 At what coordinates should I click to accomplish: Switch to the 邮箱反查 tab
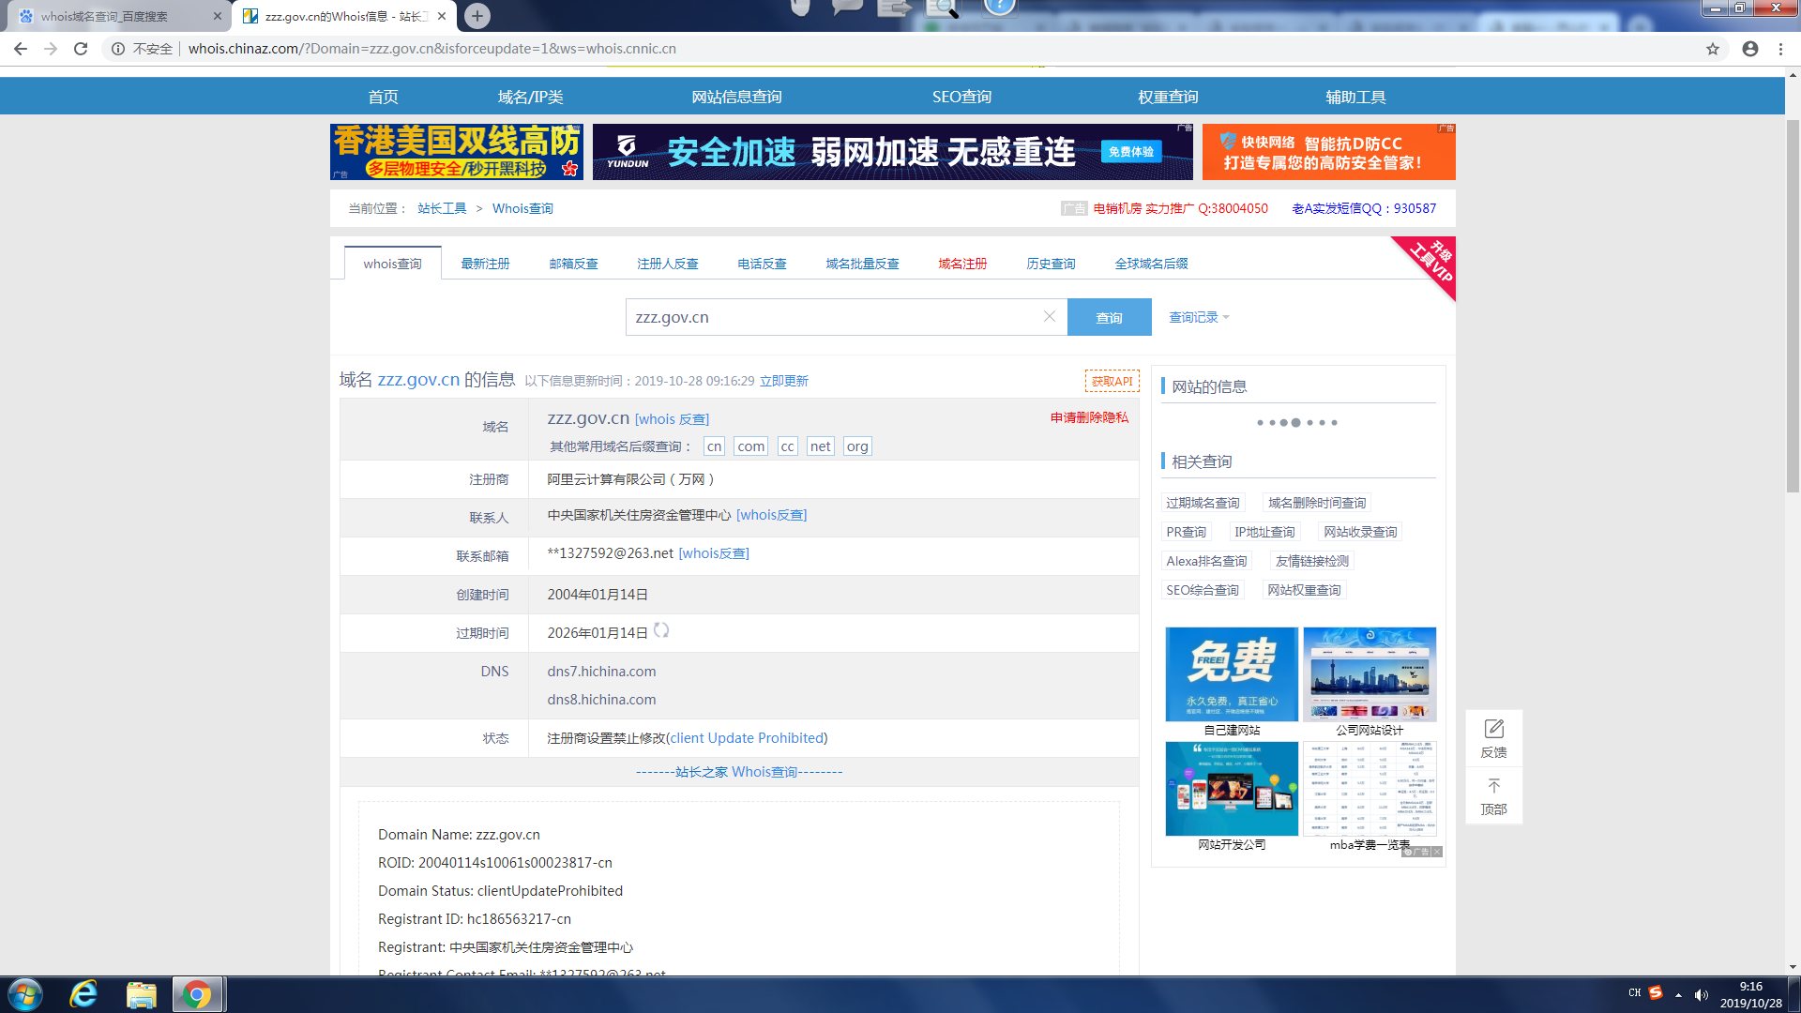coord(573,264)
